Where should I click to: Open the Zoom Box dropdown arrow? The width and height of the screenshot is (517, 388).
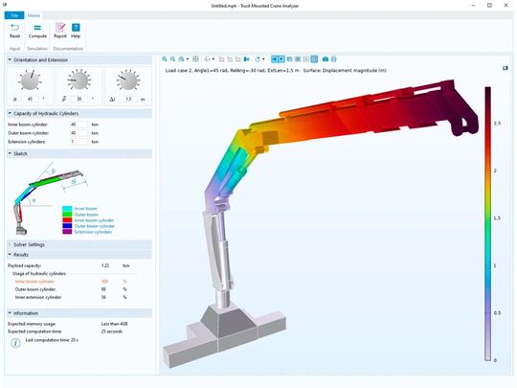pyautogui.click(x=188, y=59)
